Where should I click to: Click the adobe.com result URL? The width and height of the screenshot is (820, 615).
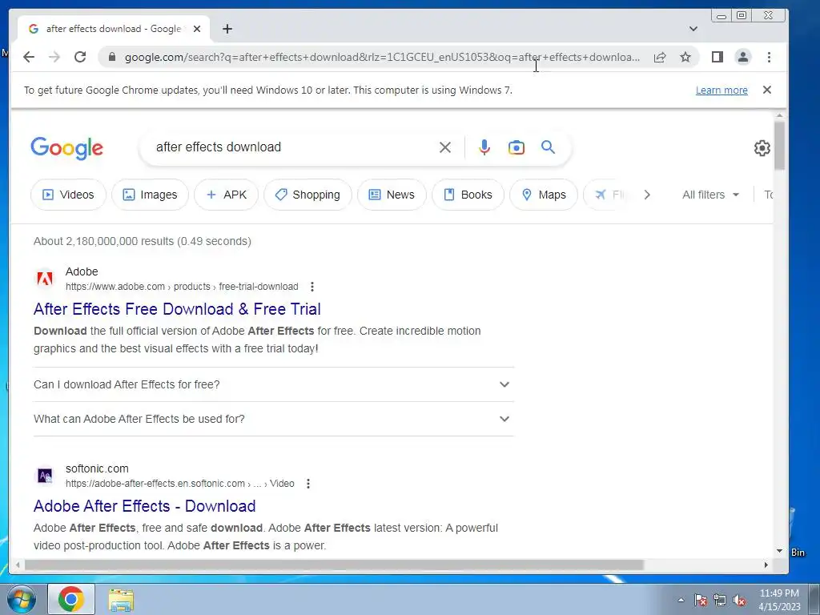point(182,287)
